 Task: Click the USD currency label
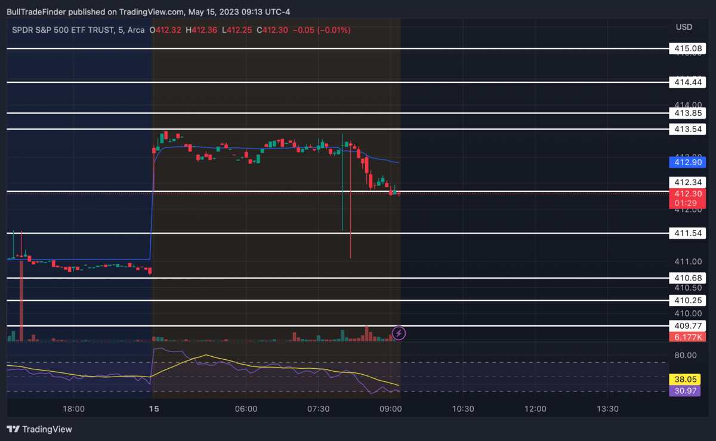pyautogui.click(x=684, y=27)
